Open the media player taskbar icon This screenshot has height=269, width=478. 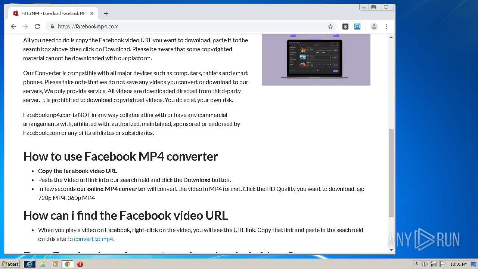(55, 264)
